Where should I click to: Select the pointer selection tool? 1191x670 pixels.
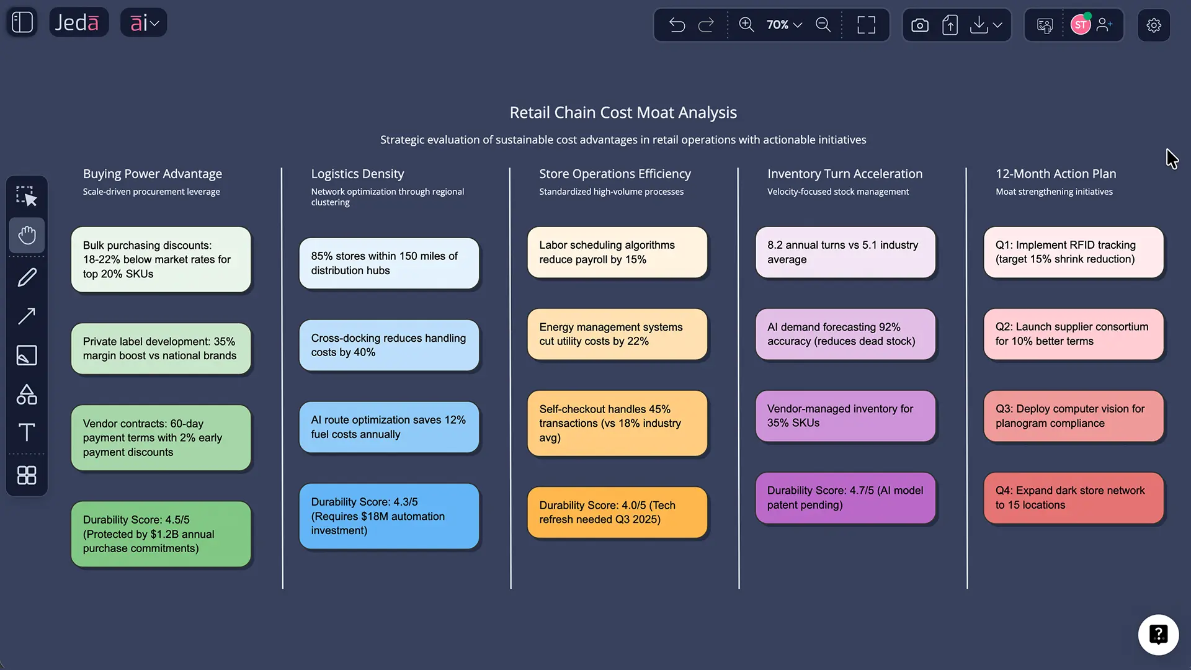(27, 195)
